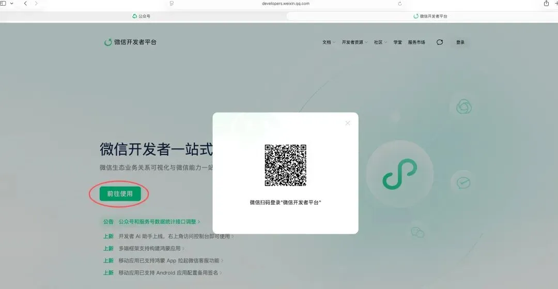This screenshot has height=289, width=558.
Task: Click the 公告 label tag
Action: [108, 222]
